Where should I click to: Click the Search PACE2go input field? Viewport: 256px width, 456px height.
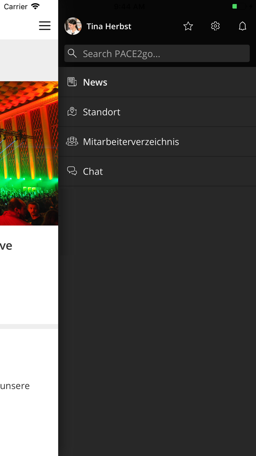point(157,53)
